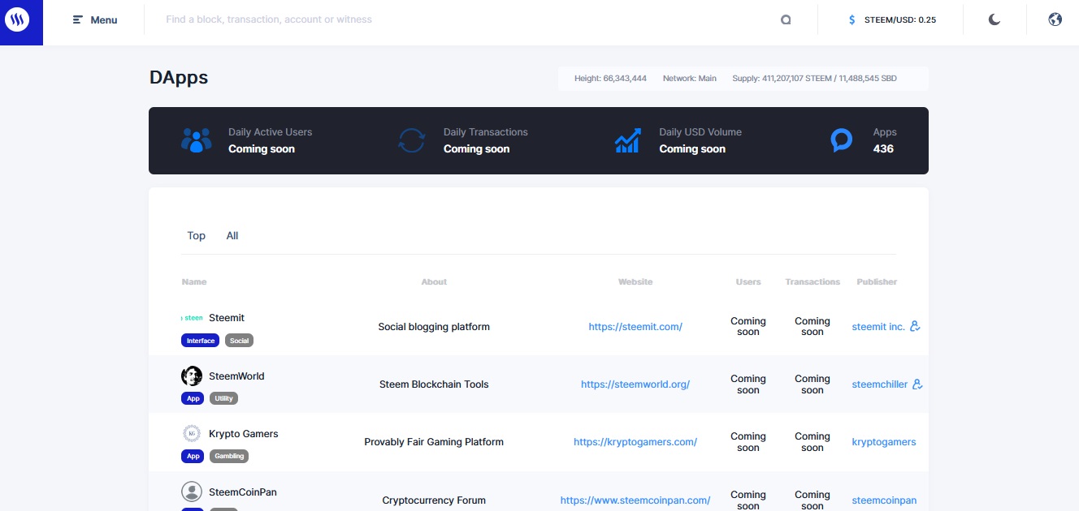Open publisher steemchiller profile

[x=880, y=384]
